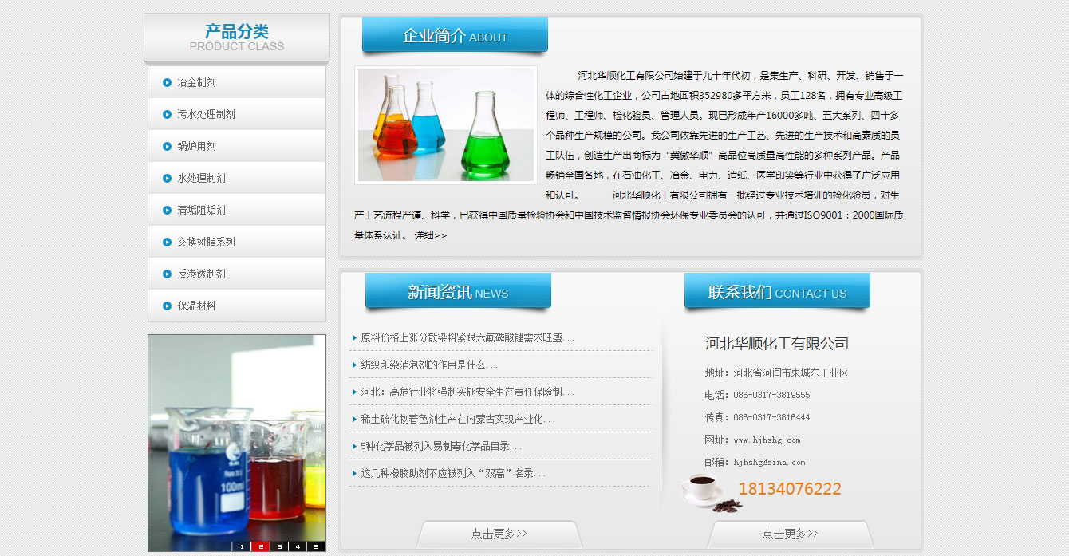Select the active slide 2 indicator
The height and width of the screenshot is (556, 1069).
click(259, 546)
